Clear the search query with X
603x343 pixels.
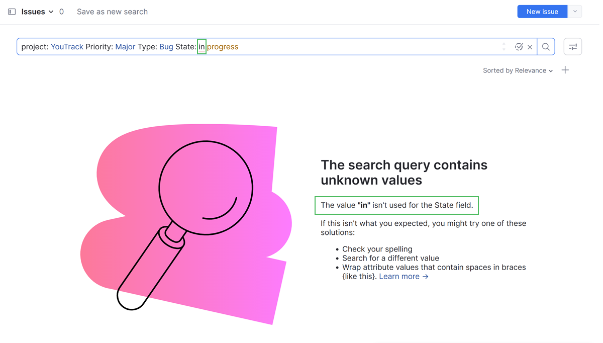point(530,47)
